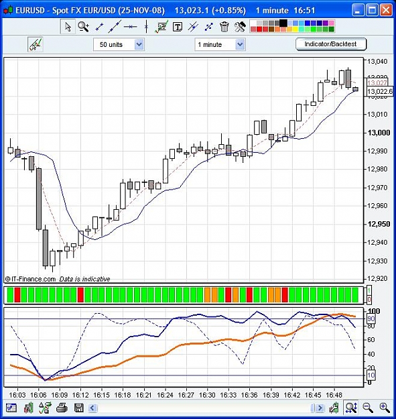Choose the long trend line tool
This screenshot has height=419, width=396.
point(115,27)
